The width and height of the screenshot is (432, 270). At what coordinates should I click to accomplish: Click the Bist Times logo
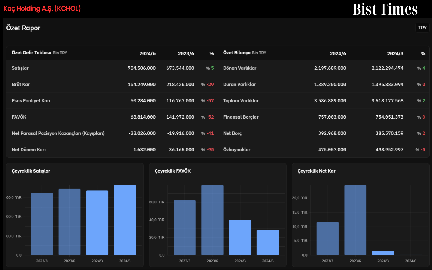tap(385, 9)
